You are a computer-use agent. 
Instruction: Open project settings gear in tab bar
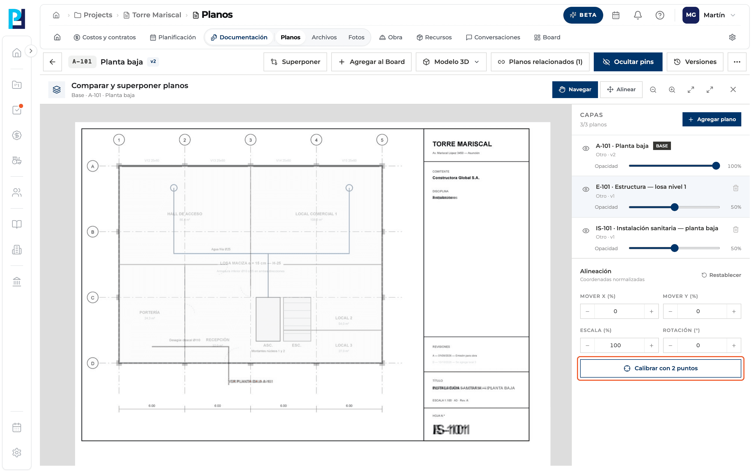pos(732,37)
